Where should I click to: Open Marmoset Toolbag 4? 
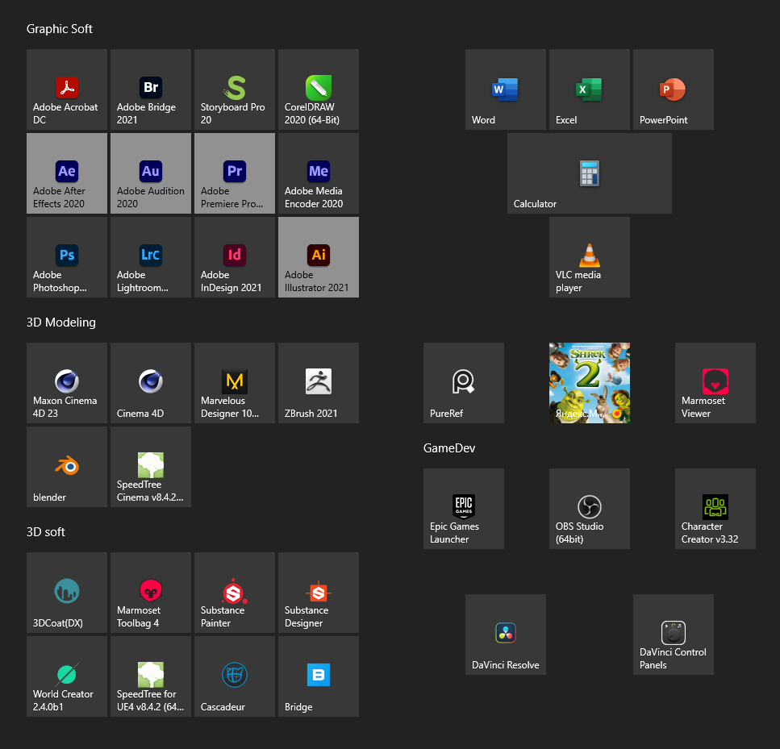pyautogui.click(x=151, y=593)
